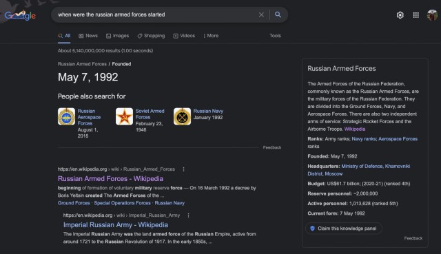Open the Ground Forces sitelink
441x254 pixels.
[74, 203]
